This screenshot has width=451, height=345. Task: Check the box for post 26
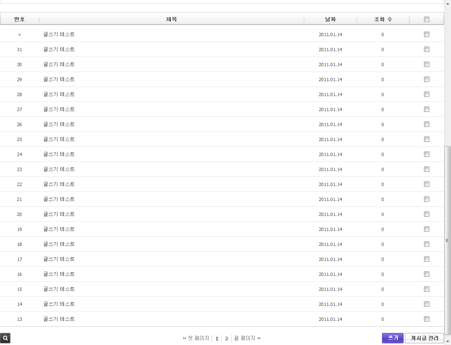point(426,124)
